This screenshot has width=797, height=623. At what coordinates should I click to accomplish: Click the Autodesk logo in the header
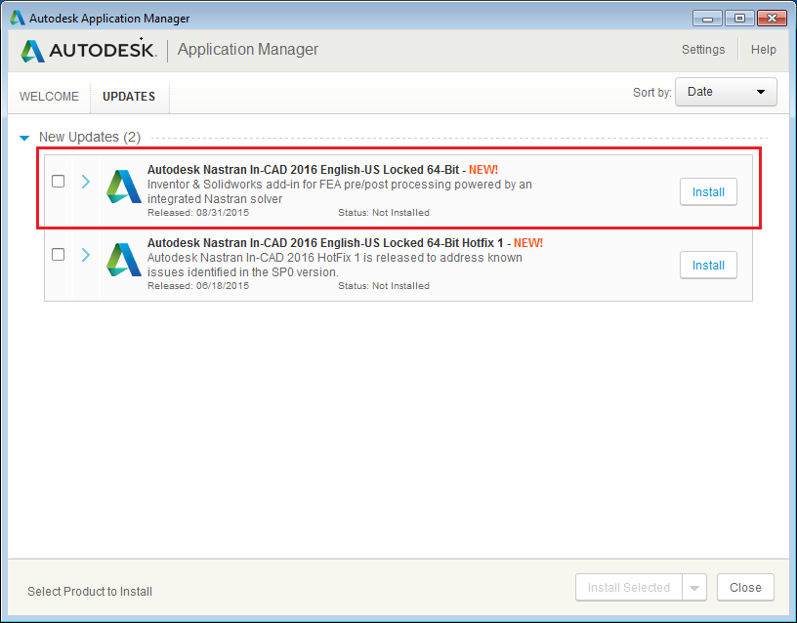(x=89, y=50)
